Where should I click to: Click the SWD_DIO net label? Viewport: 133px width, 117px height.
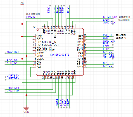click(109, 41)
